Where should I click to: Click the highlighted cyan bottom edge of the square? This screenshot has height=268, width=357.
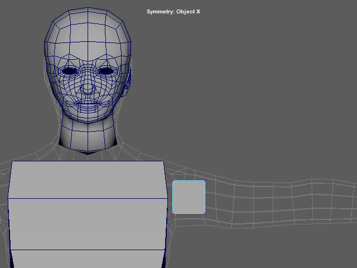pyautogui.click(x=189, y=213)
